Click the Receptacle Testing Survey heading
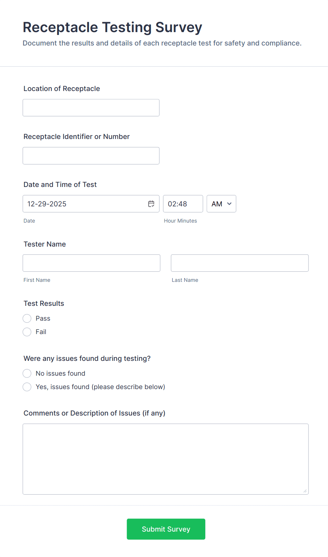328x557 pixels. tap(113, 28)
